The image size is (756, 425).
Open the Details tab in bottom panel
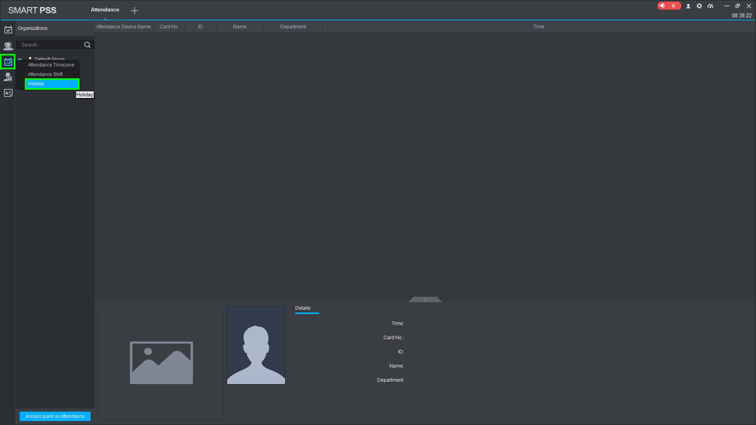[303, 308]
